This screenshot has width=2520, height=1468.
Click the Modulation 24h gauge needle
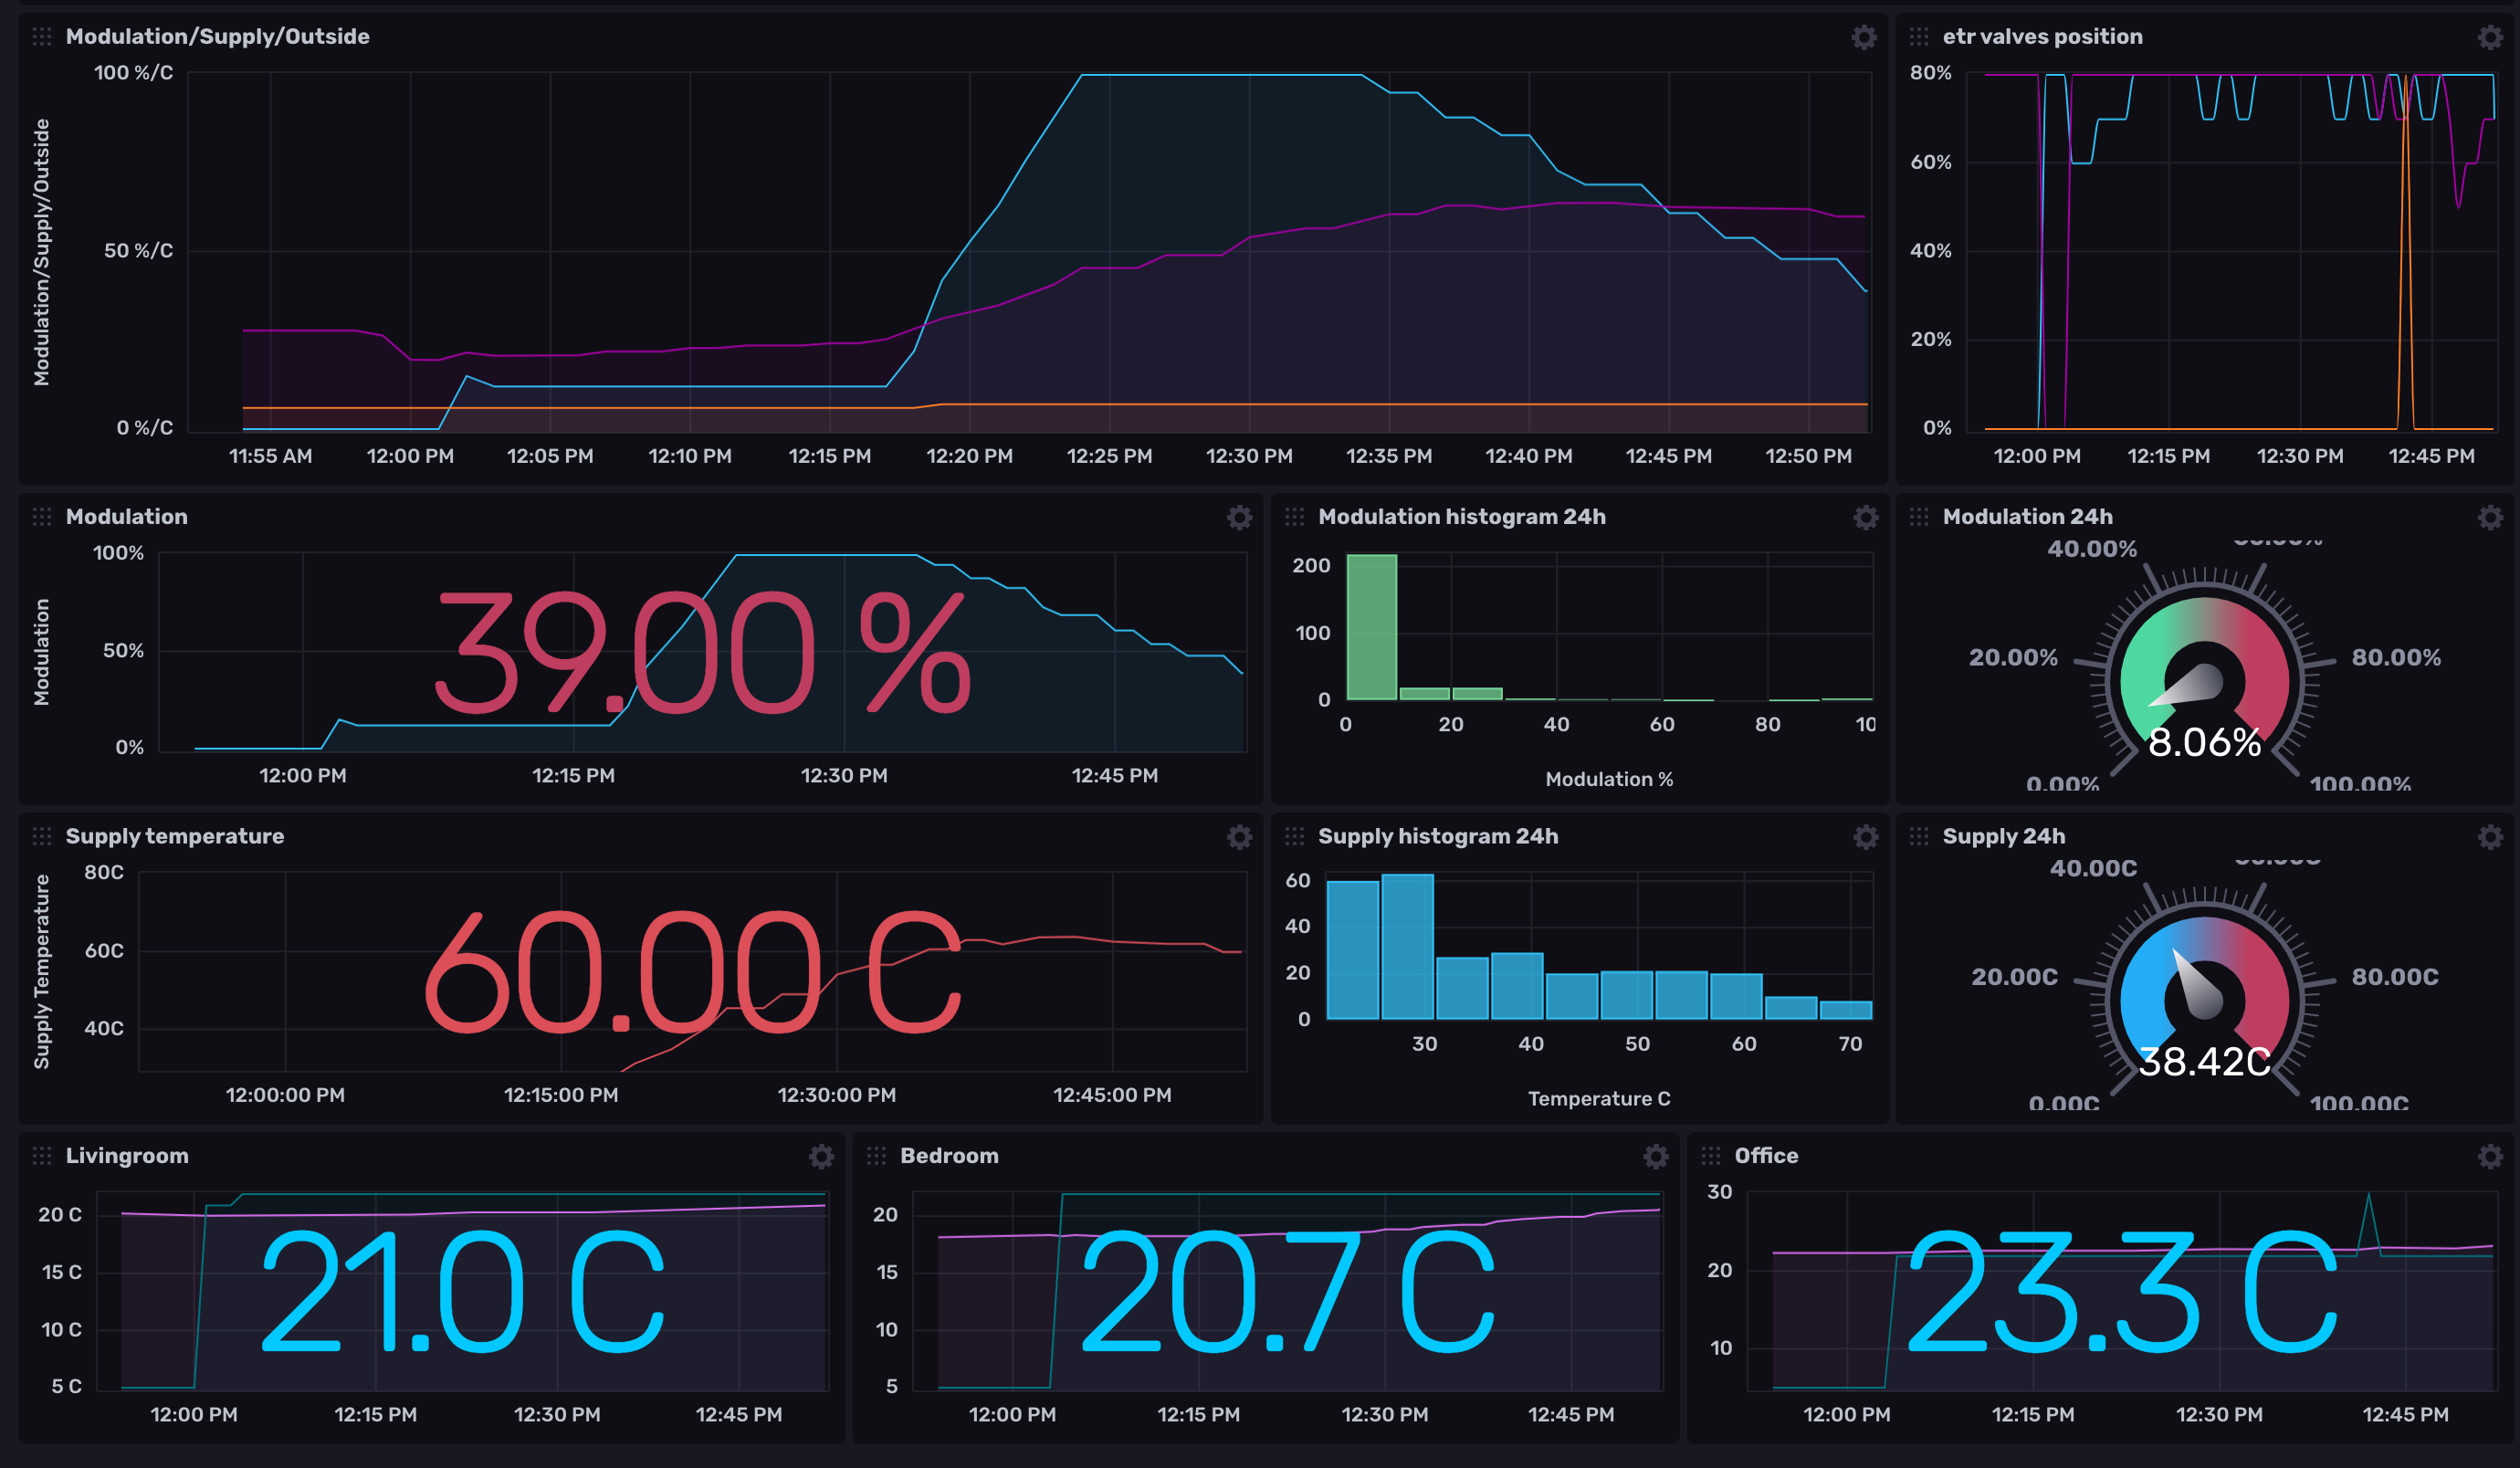pos(2190,688)
